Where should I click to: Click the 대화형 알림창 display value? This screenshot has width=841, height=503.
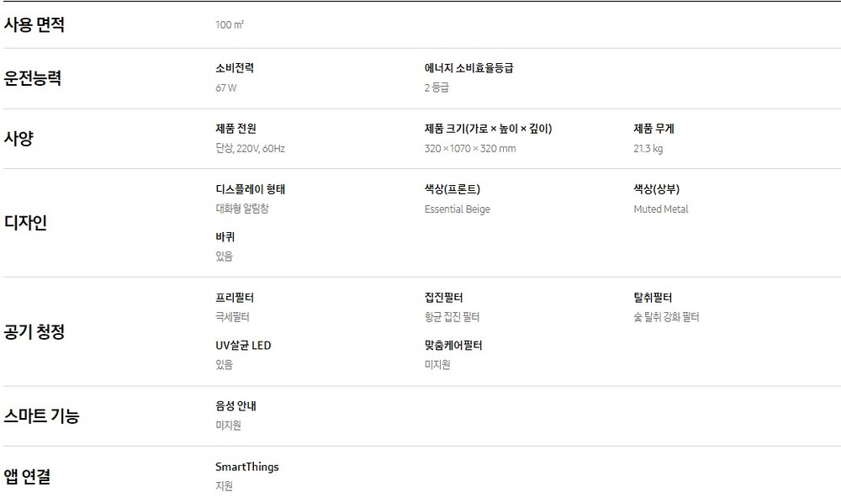(x=242, y=209)
